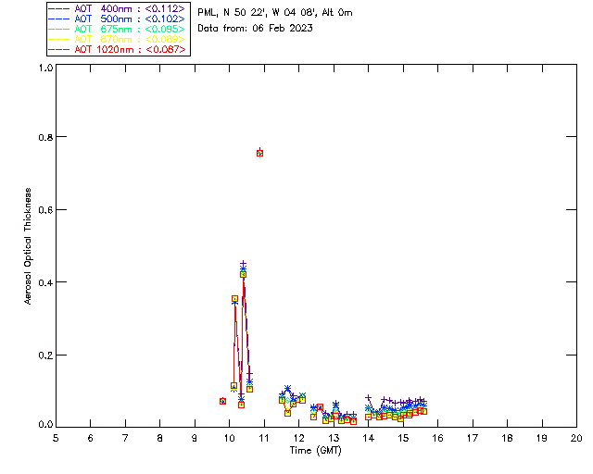Viewport: 593px width, 474px height.
Task: Click the purple 400nm point at hour 14
Action: [369, 398]
